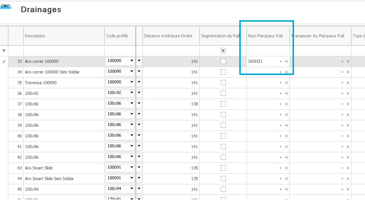Click the Code profilé filter field

click(120, 51)
